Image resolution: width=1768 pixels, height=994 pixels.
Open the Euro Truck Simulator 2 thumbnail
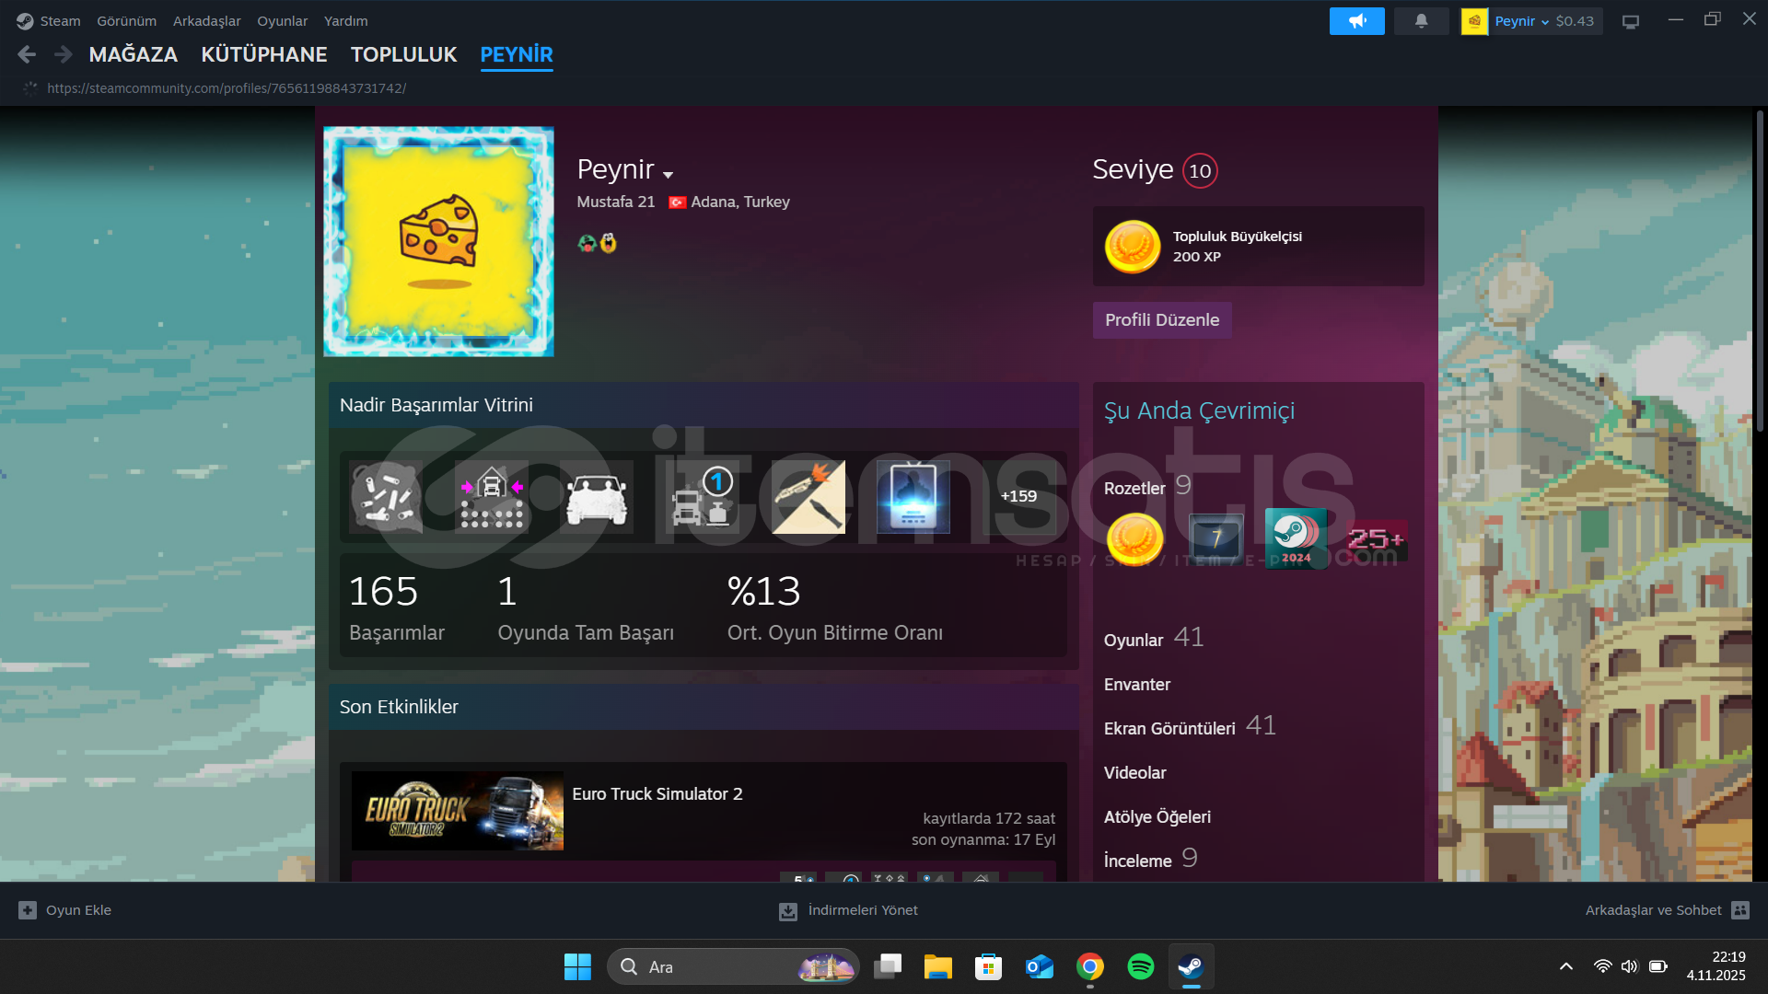pos(457,810)
